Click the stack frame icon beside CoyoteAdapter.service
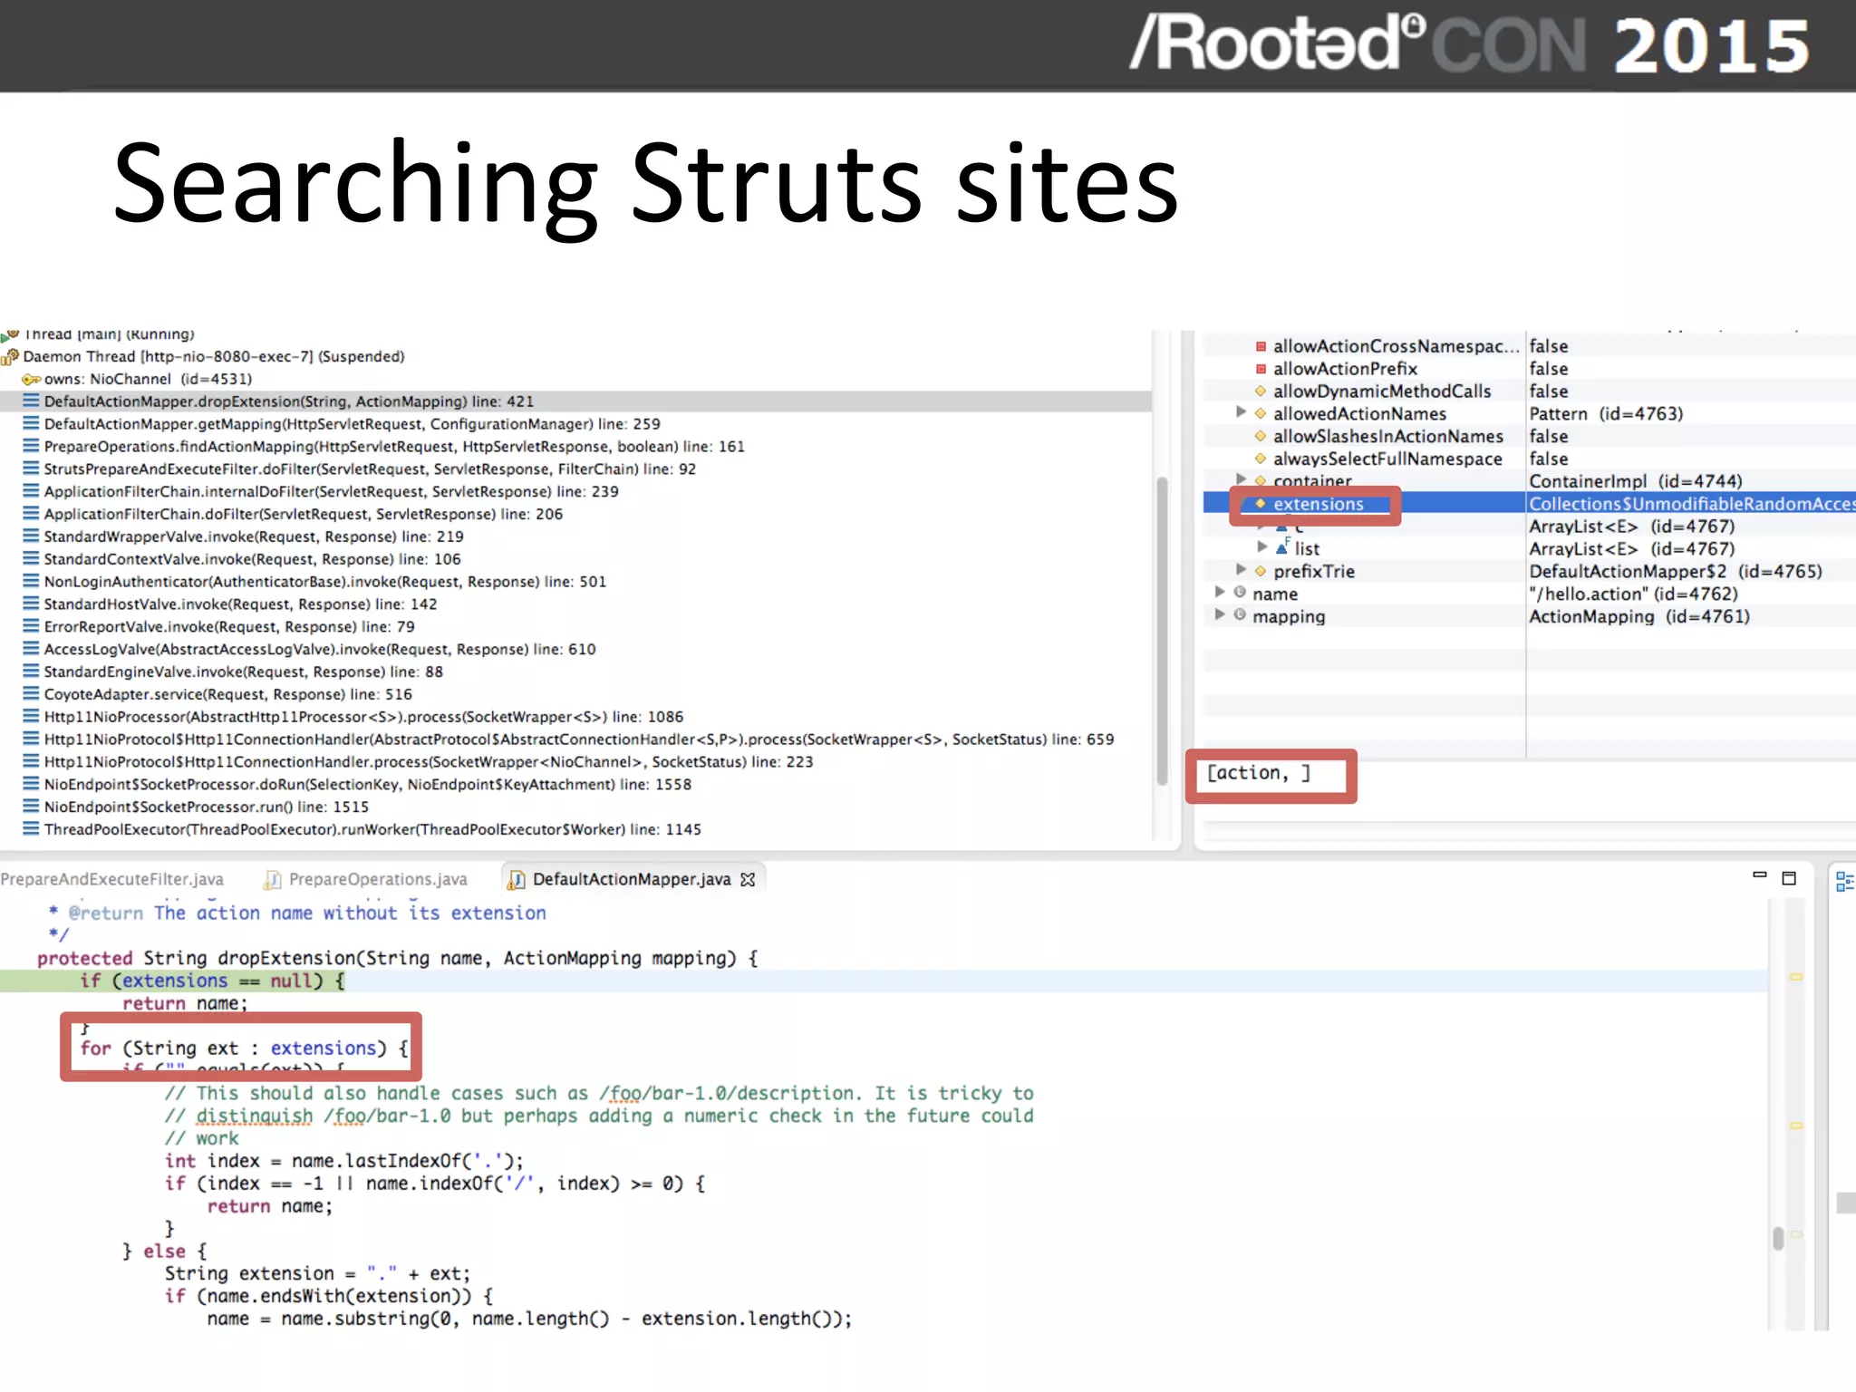Image resolution: width=1856 pixels, height=1392 pixels. (31, 694)
